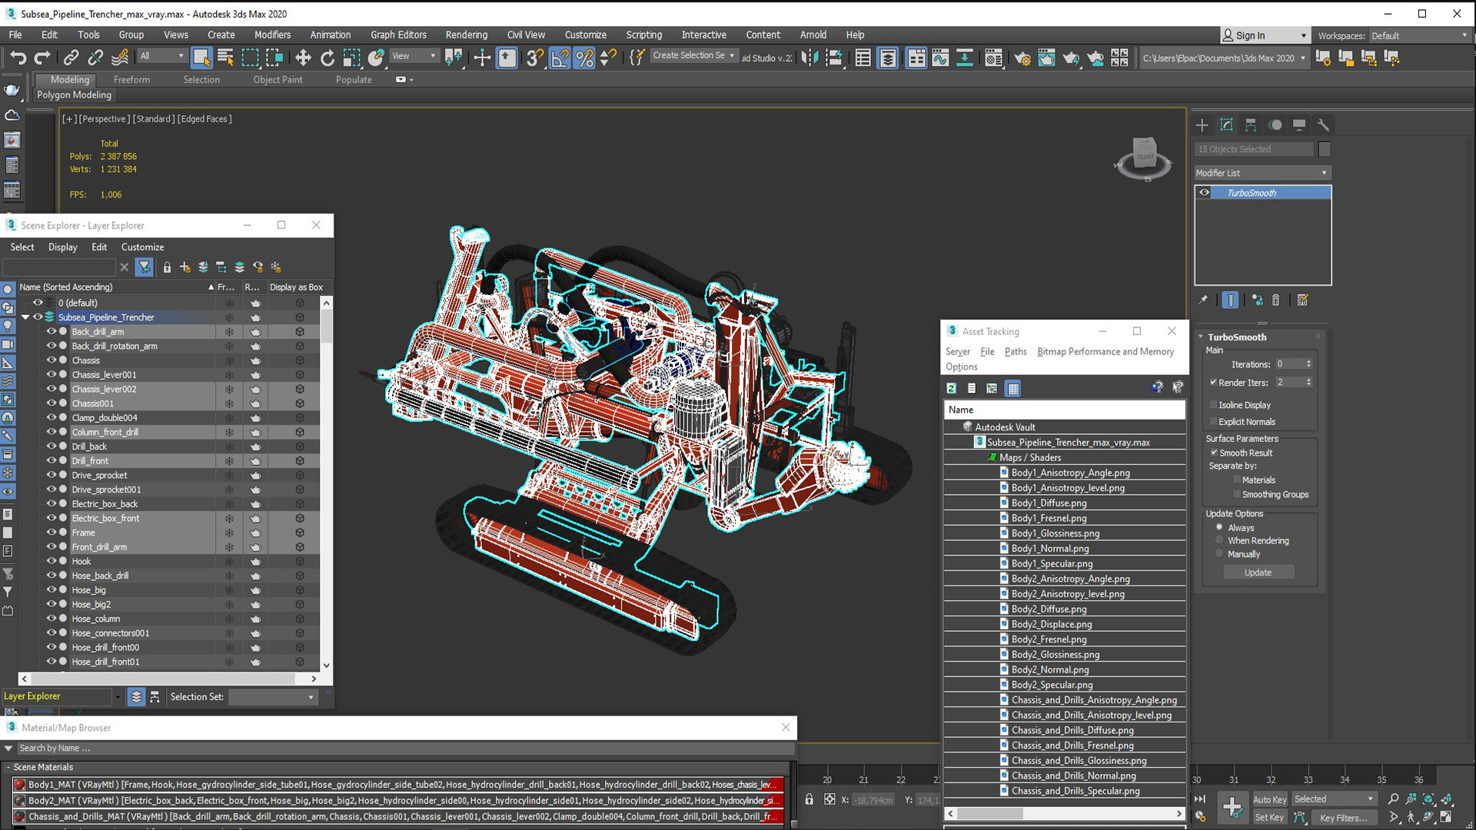Open the Display tab in command panel
This screenshot has height=830, width=1476.
[1299, 124]
